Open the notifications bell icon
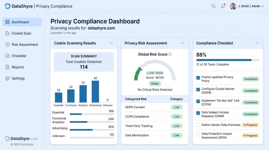Viewport: 269px width, 150px height. 223,6
